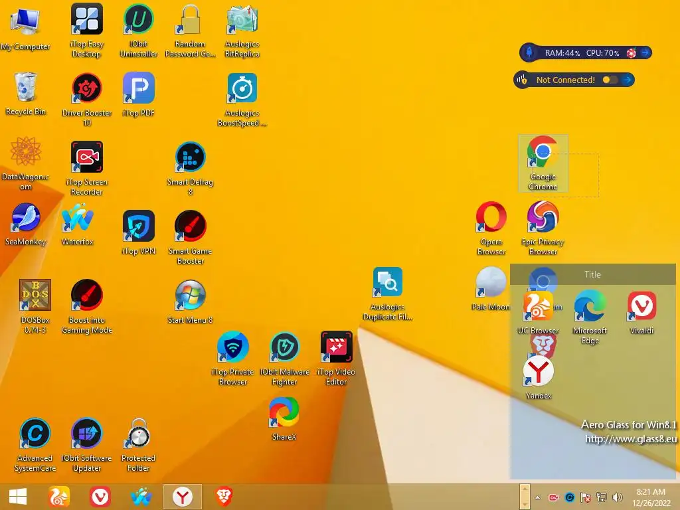
Task: Select the iTop Video Editor shortcut
Action: (336, 359)
